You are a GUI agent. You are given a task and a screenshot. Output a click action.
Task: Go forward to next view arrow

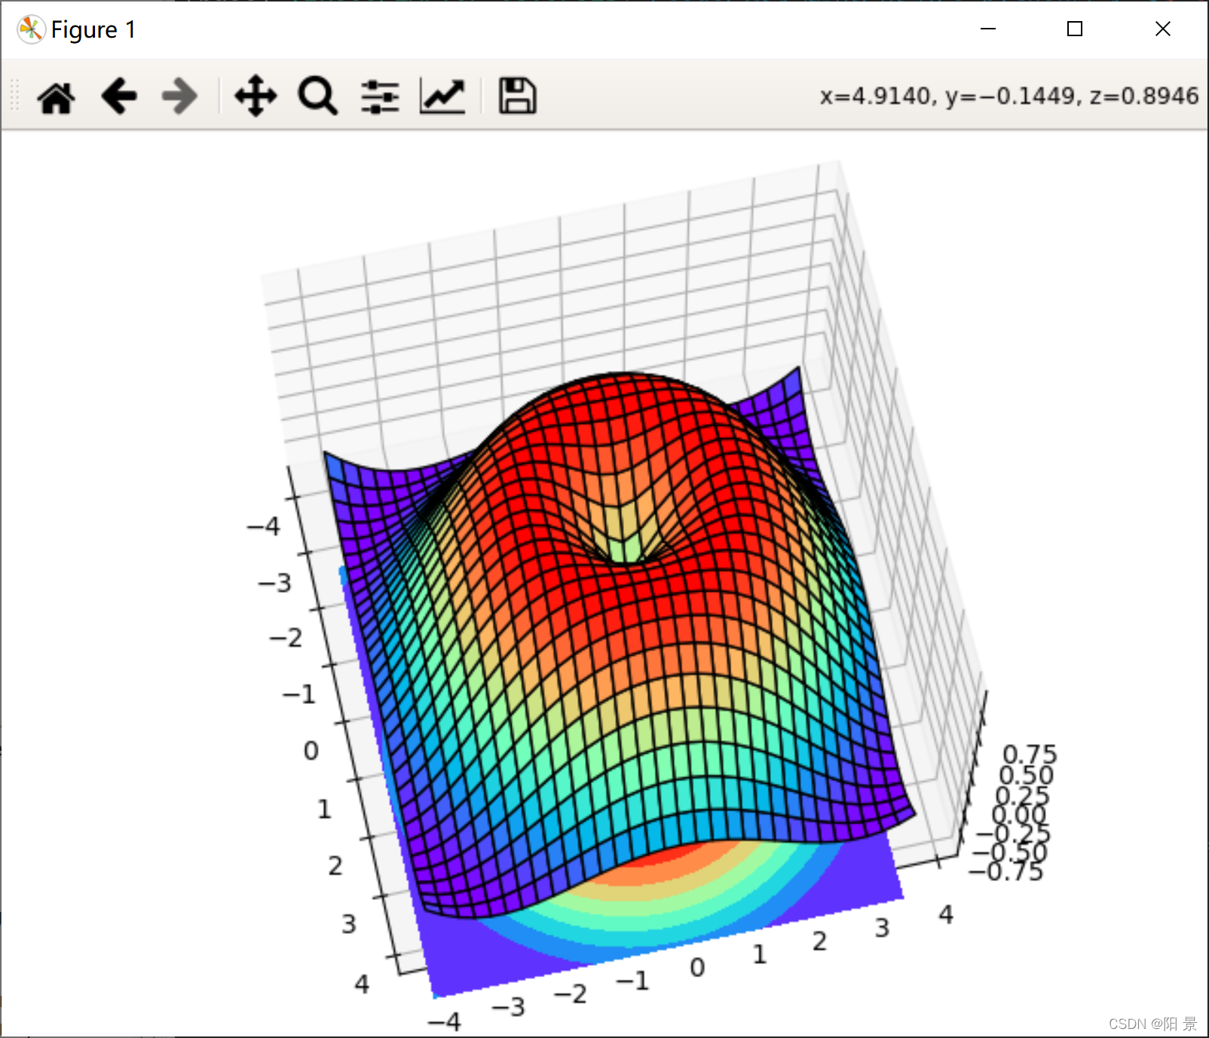pyautogui.click(x=179, y=96)
